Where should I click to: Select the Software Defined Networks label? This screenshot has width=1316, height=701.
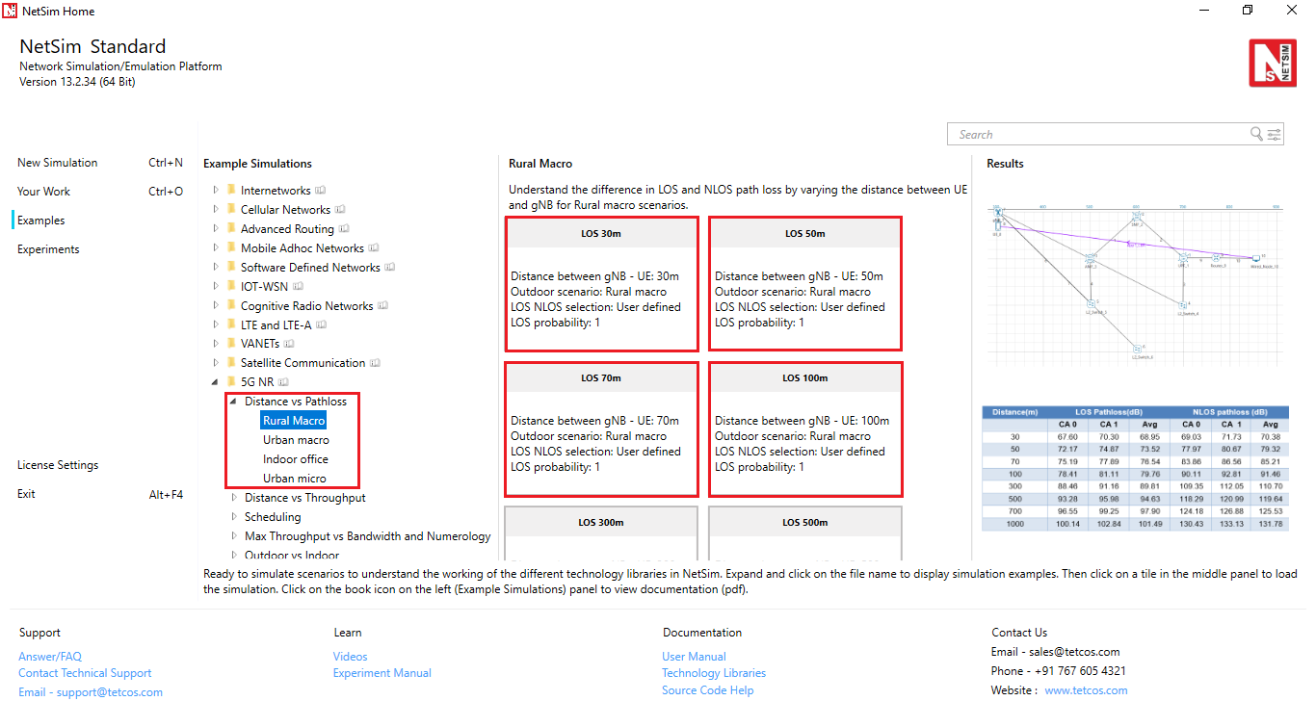coord(310,268)
